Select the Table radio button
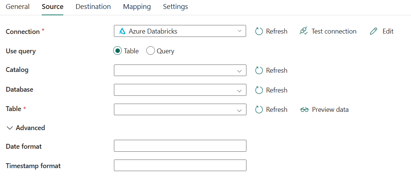 (x=117, y=51)
